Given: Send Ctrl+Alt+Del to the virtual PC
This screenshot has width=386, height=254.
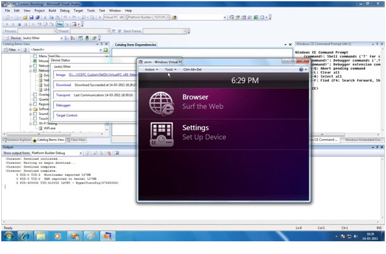Looking at the screenshot, I should tap(192, 70).
